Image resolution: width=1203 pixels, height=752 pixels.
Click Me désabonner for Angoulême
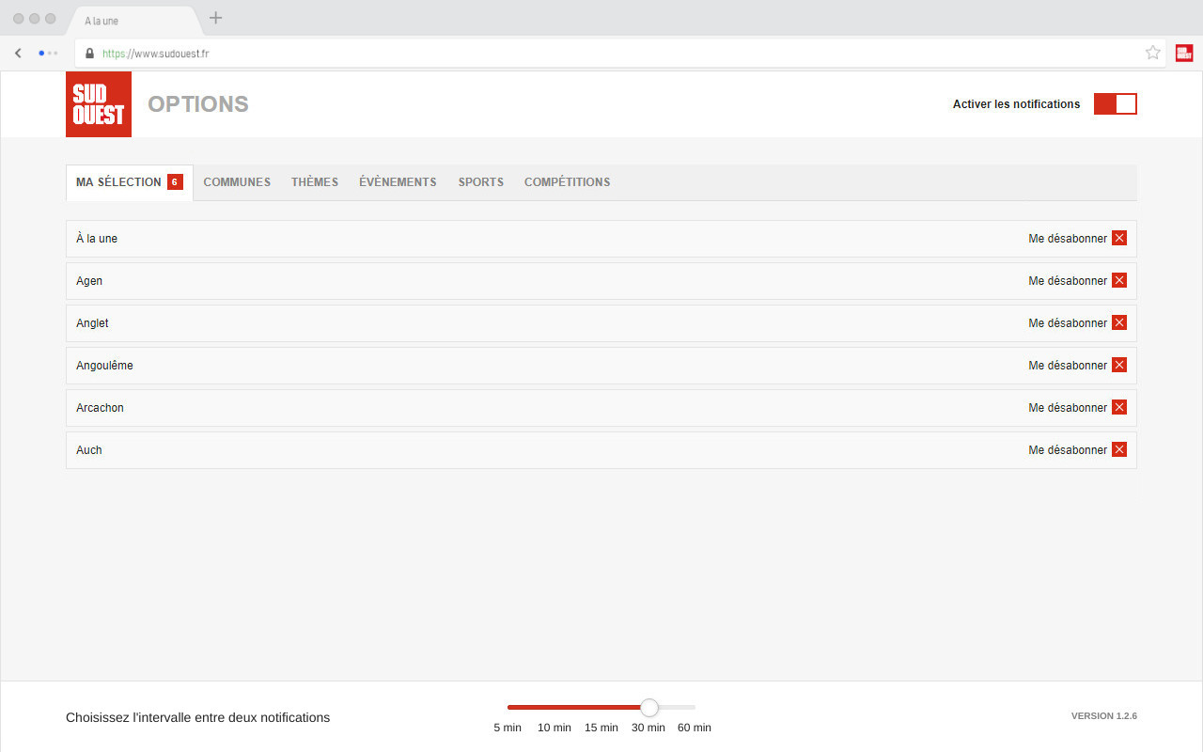tap(1068, 366)
